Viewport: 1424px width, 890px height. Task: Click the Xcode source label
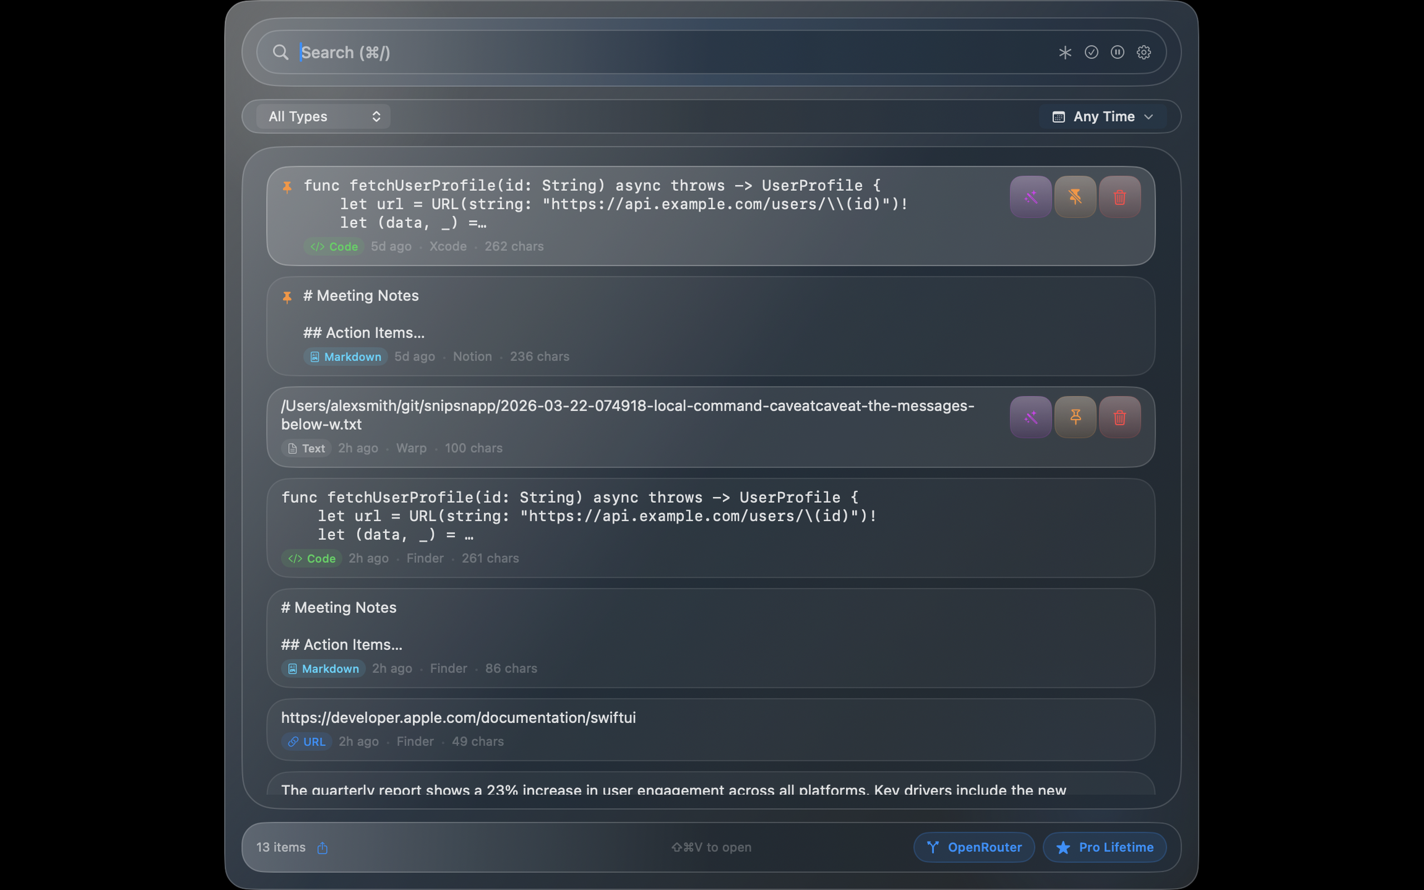tap(448, 246)
